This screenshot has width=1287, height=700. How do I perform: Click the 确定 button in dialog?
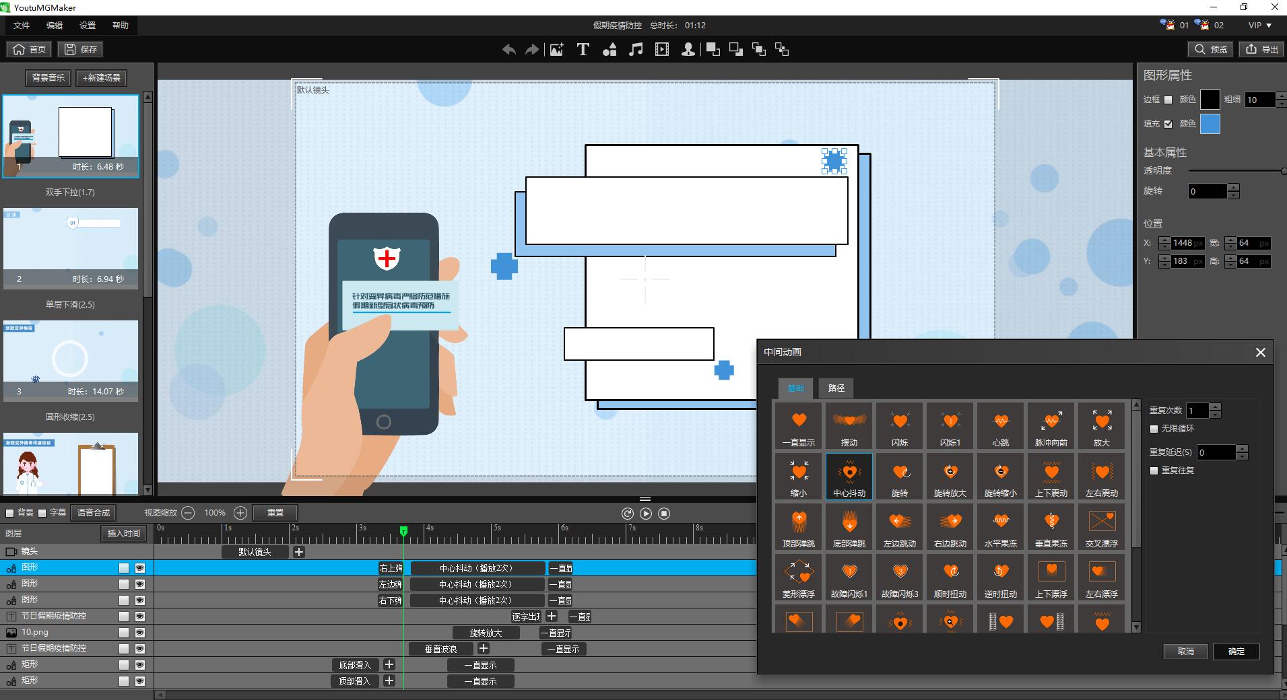click(1236, 651)
